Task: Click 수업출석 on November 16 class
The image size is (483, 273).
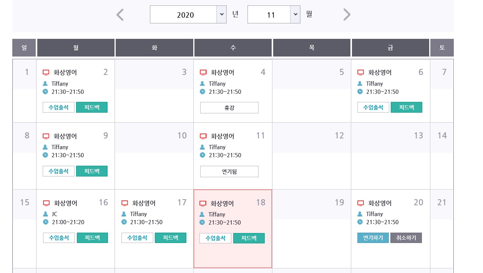Action: [x=59, y=238]
